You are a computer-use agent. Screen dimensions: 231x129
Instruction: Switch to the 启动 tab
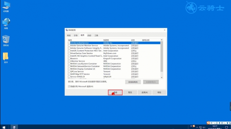tap(89, 35)
